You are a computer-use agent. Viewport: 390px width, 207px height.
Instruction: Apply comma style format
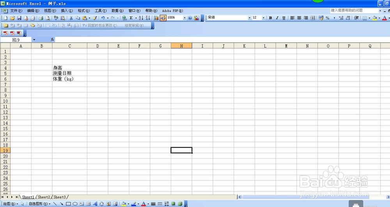pos(334,18)
